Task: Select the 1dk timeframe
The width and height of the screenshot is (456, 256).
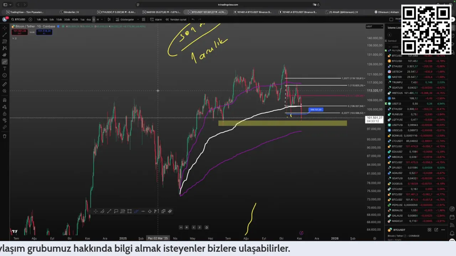Action: [x=39, y=20]
